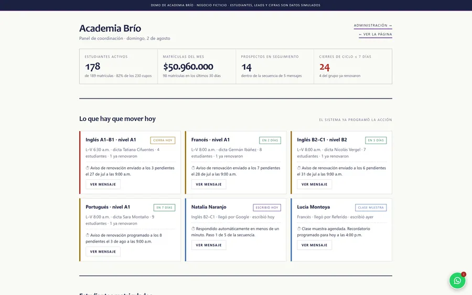Image resolution: width=472 pixels, height=295 pixels.
Task: Click the dicta Germán Ibáñez detail line
Action: (227, 153)
